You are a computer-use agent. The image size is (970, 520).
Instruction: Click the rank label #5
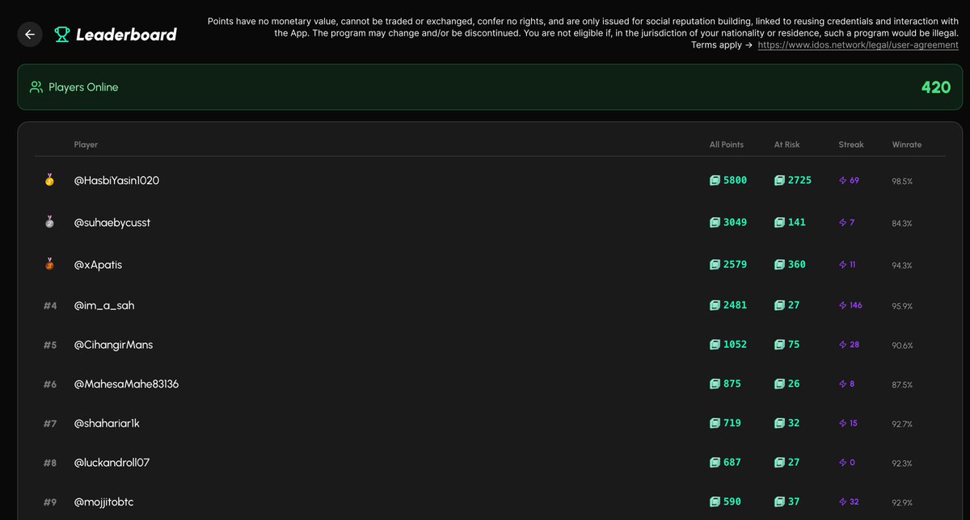point(50,345)
